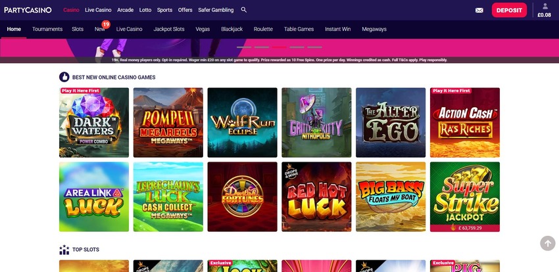Open Live Casino in top menu
Viewport: 559px width, 272px height.
click(x=98, y=10)
